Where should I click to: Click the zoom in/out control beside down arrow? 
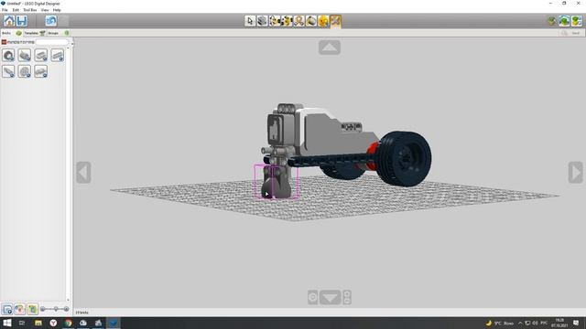click(x=347, y=297)
